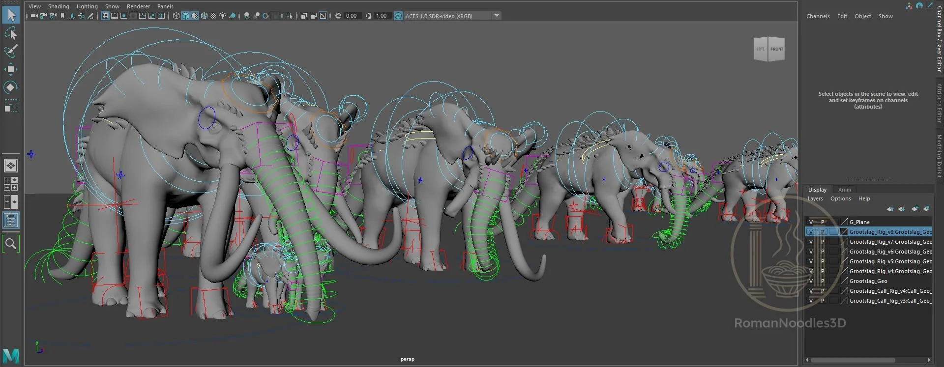Image resolution: width=944 pixels, height=367 pixels.
Task: Toggle visibility V of G_Plane layer
Action: point(811,222)
